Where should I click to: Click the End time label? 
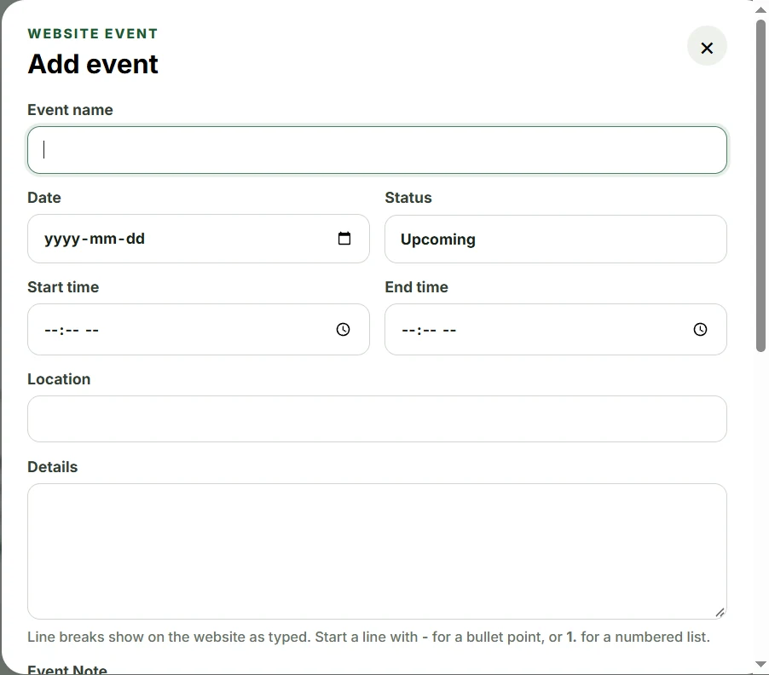click(416, 286)
